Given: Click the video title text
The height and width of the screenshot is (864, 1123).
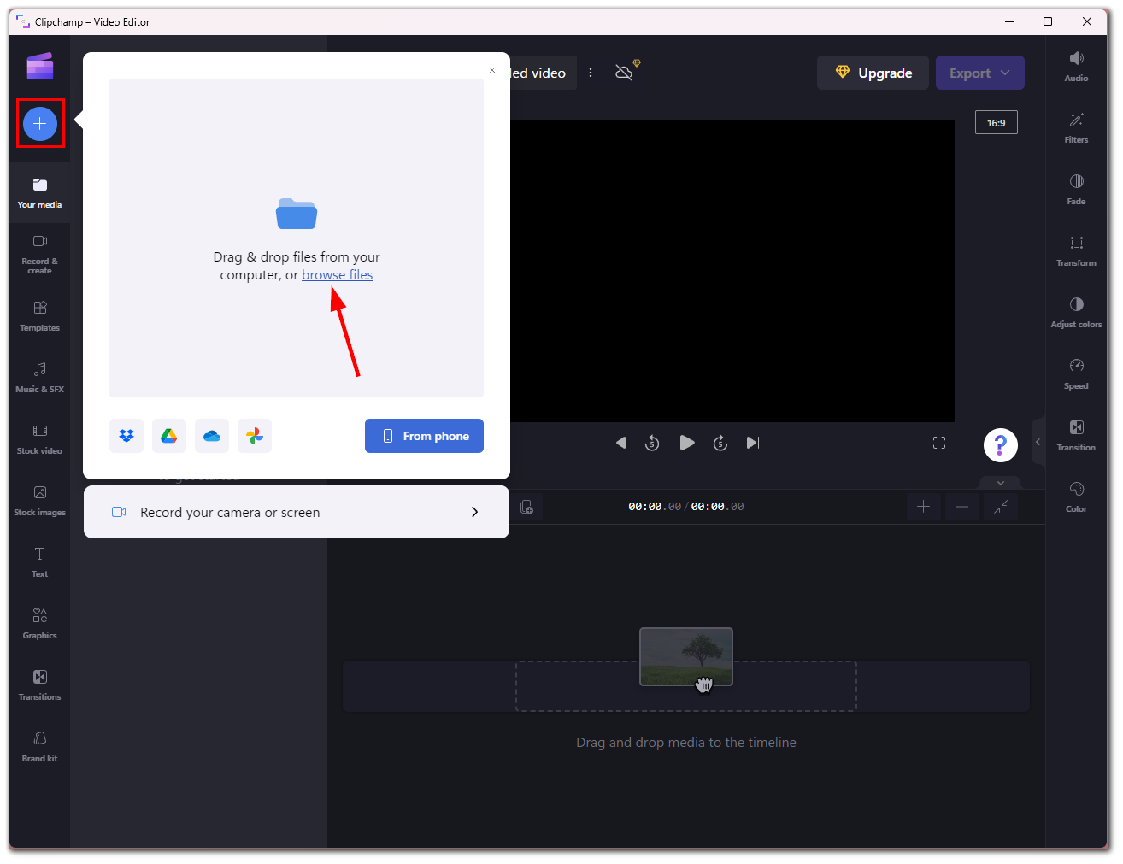Looking at the screenshot, I should [538, 73].
